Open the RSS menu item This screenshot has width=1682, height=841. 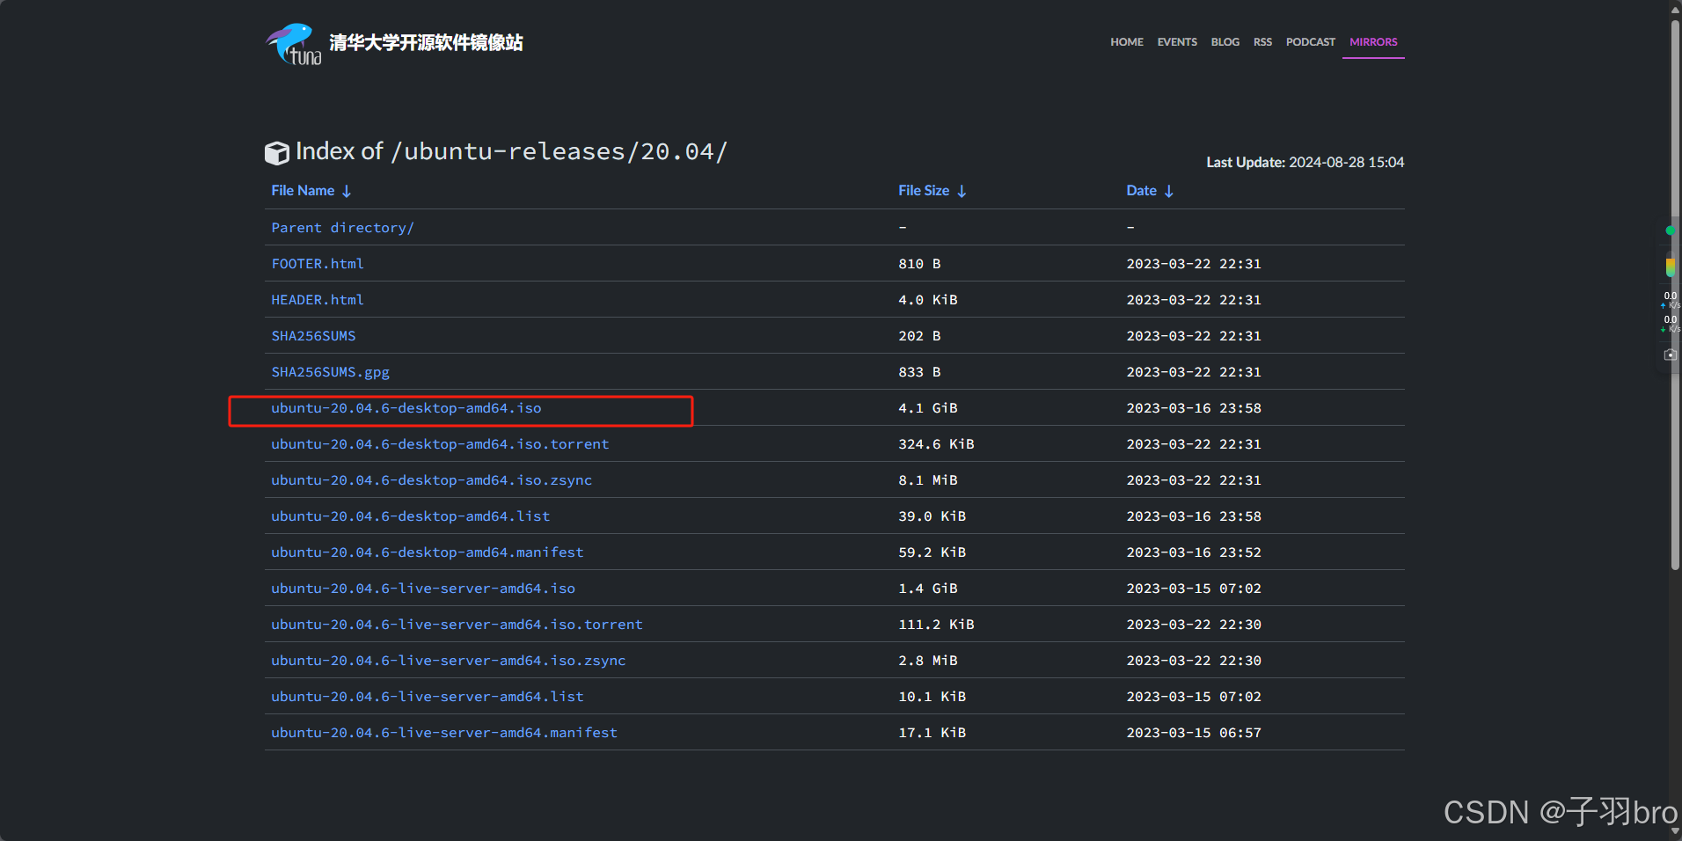1262,42
